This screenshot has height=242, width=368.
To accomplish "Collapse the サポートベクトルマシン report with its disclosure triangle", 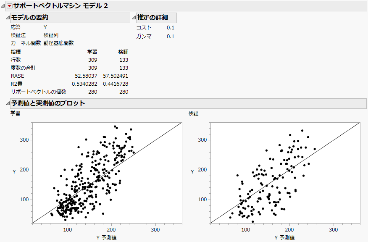I will tap(3, 6).
